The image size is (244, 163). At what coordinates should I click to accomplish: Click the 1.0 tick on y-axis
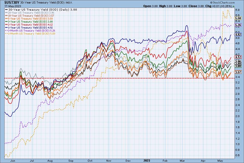point(237,144)
